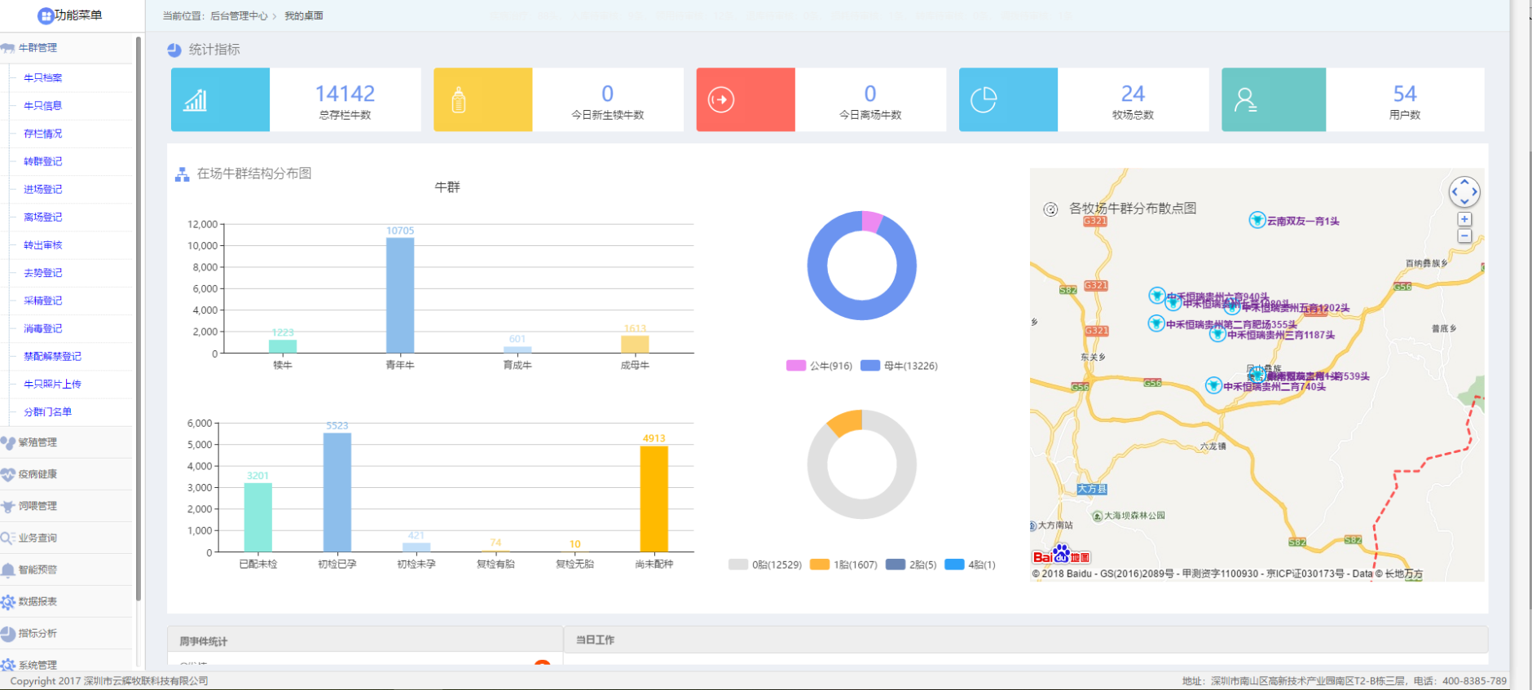This screenshot has height=690, width=1532.
Task: Click the exit arrow icon on 今日离场牛数 card
Action: [x=721, y=100]
